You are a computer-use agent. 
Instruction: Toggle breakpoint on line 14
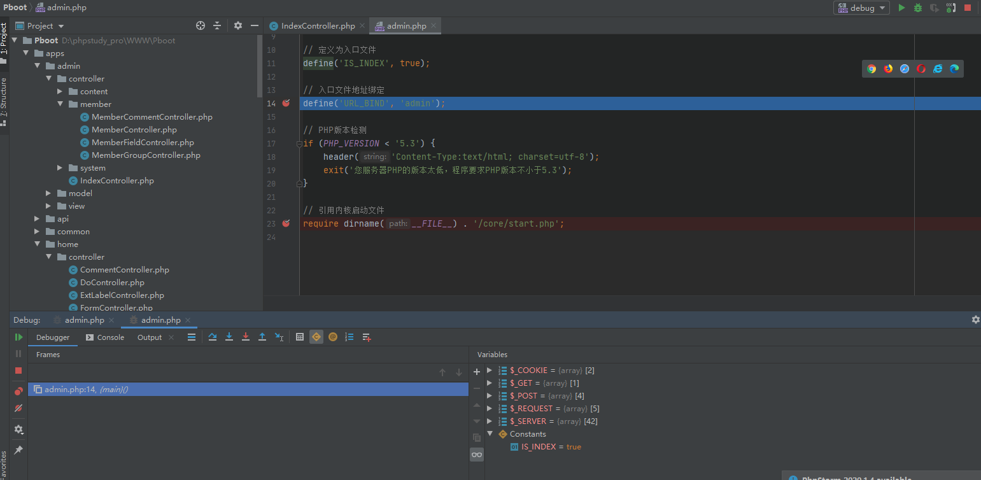click(x=286, y=103)
